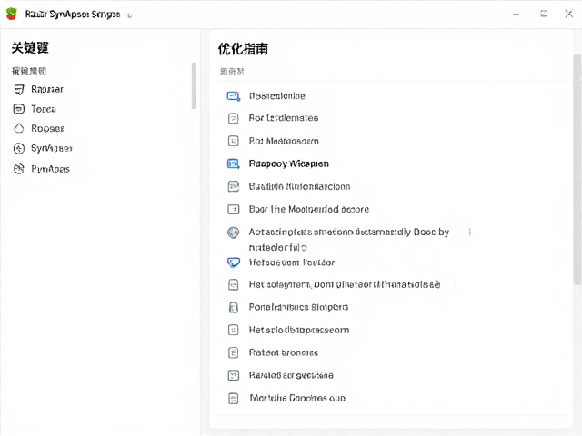Select the Hefoocdom Ieutsor list item
This screenshot has height=436, width=582.
point(292,263)
